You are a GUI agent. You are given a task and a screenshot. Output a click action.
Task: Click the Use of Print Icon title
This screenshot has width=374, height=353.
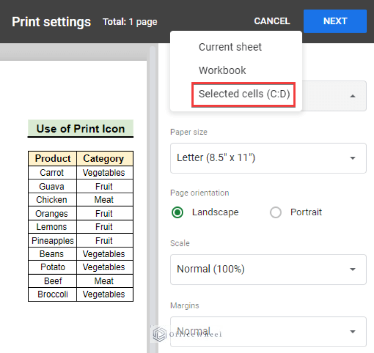(80, 129)
